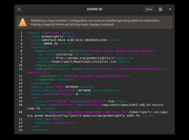Click the memory value 3074048 on line 15
The width and height of the screenshot is (189, 140).
coord(71,87)
